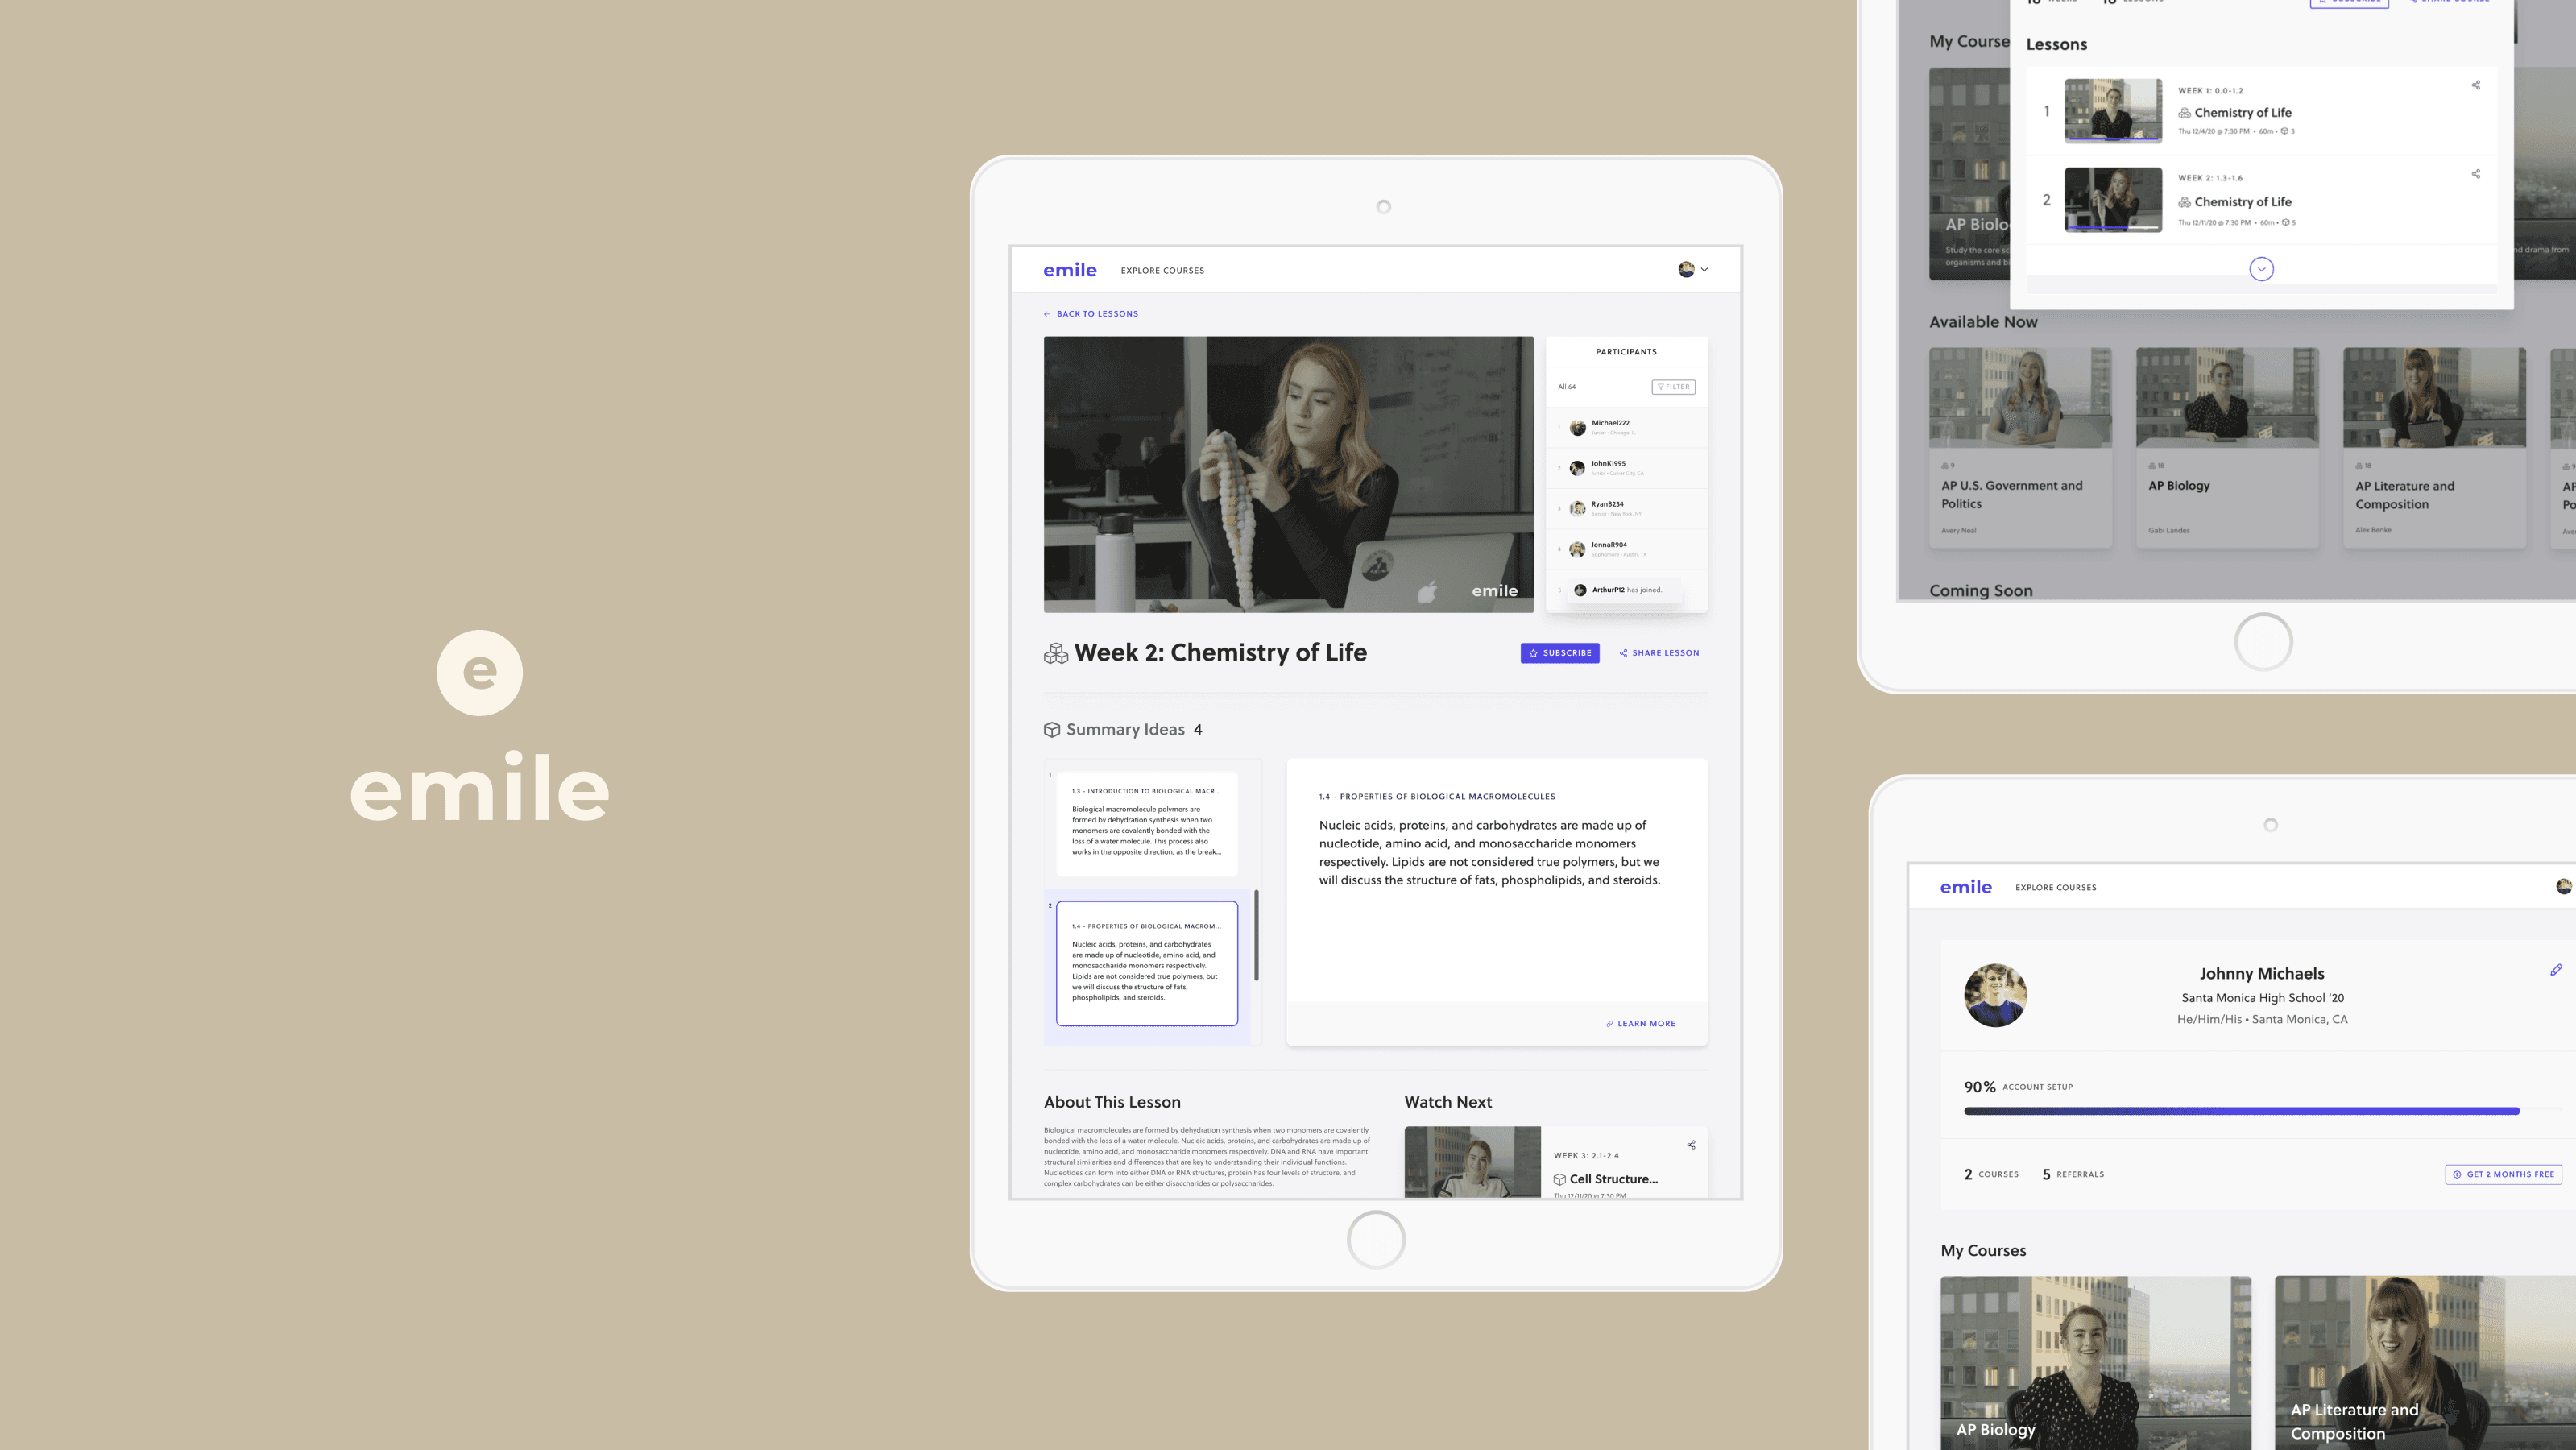Open Explore Courses in the center tablet nav

pyautogui.click(x=1162, y=271)
